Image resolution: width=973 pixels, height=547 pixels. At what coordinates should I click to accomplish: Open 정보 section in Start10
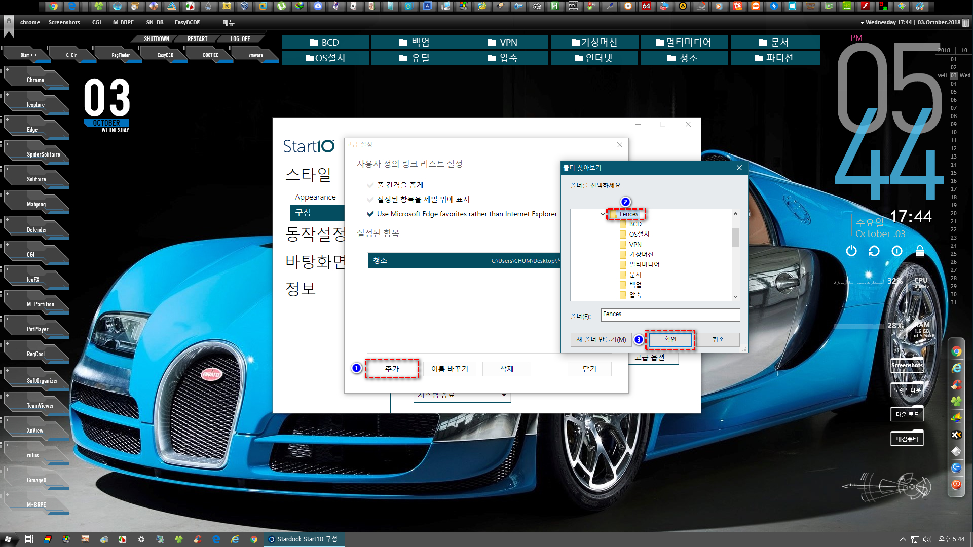pos(301,289)
